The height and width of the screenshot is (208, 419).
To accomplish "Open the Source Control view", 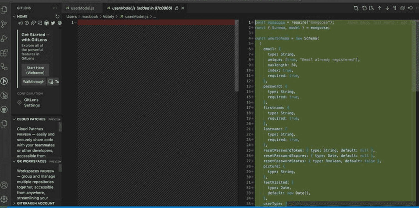I will 4,24.
